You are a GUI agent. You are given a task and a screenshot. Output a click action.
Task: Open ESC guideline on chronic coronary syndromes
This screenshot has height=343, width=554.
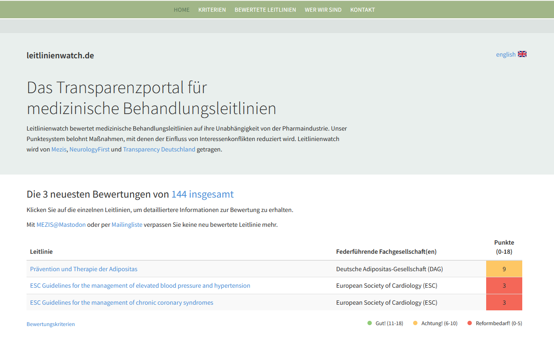point(121,303)
